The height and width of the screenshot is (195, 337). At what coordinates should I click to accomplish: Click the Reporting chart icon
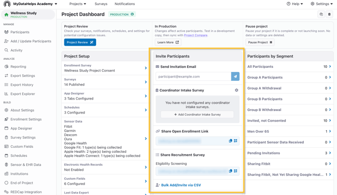pos(6,66)
